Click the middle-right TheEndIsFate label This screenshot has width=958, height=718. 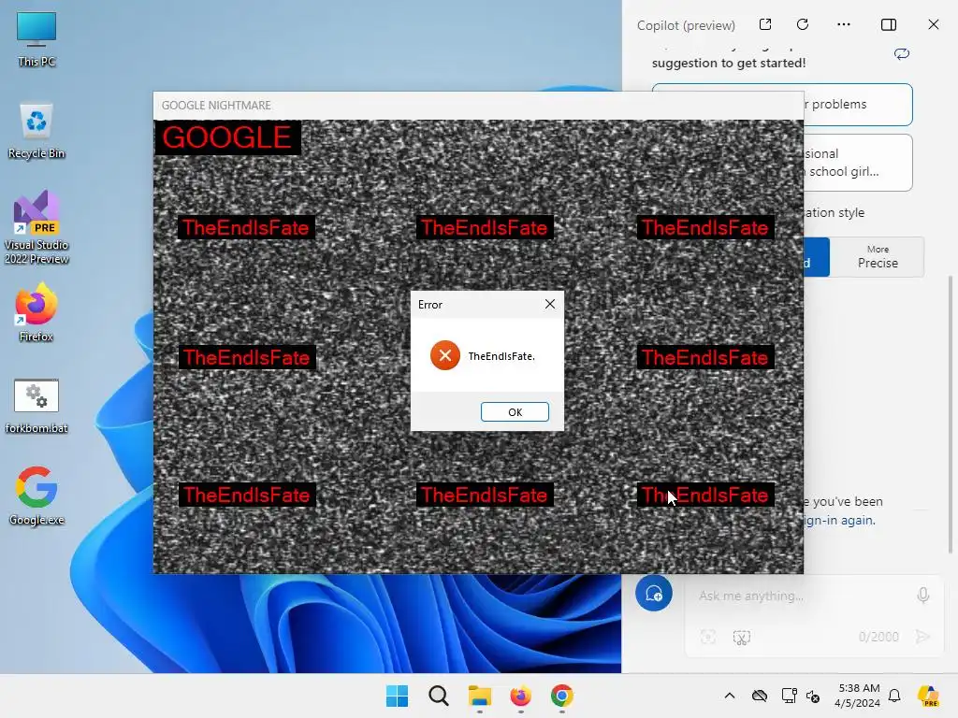point(705,357)
